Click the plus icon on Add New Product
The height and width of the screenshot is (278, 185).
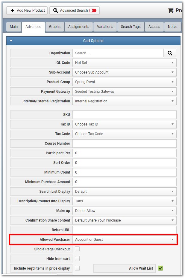13,11
